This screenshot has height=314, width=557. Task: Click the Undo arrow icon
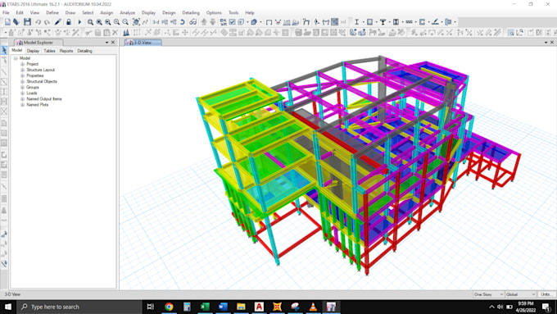[38, 22]
